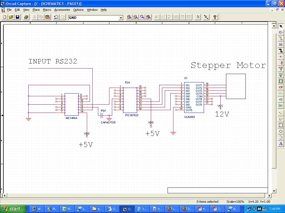Select the MC1489A part label

tap(72, 118)
